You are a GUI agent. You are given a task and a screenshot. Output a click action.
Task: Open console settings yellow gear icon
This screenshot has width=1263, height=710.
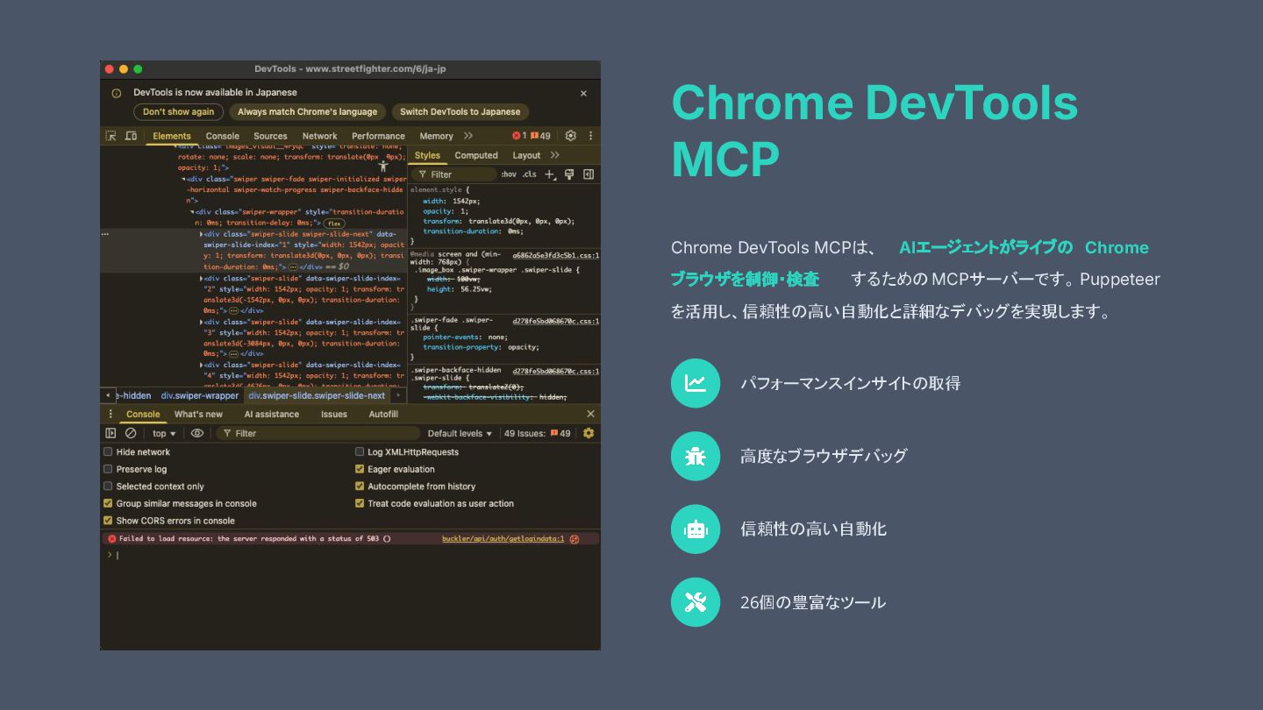tap(589, 433)
